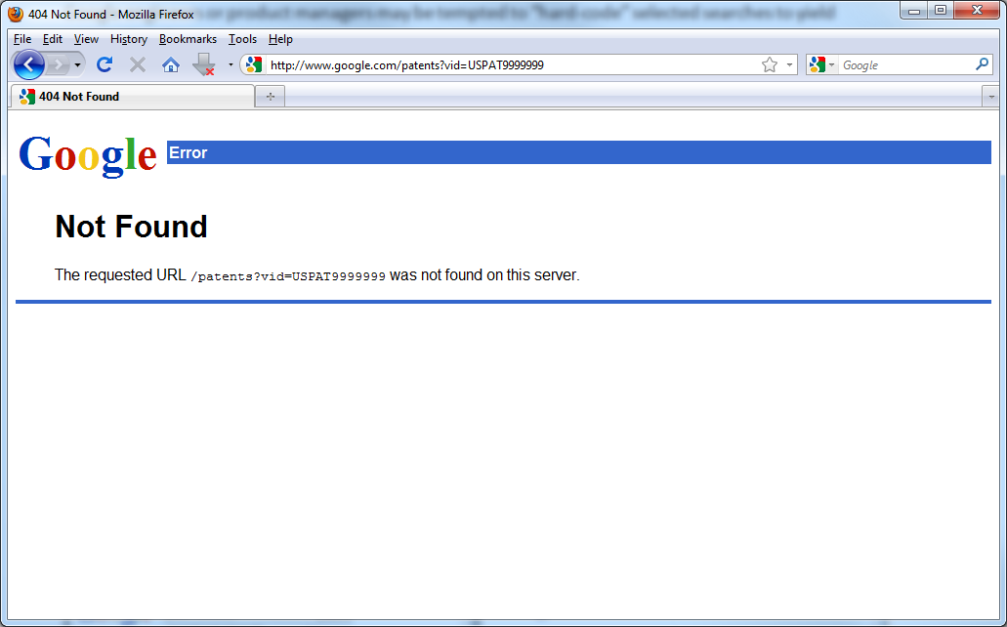The width and height of the screenshot is (1007, 627).
Task: Click the /patents?vid=USPAT9999999 URL text
Action: pyautogui.click(x=288, y=277)
